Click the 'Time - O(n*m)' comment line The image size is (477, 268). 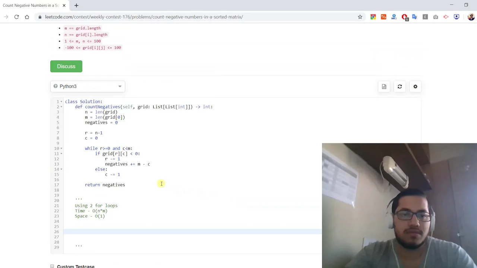click(x=91, y=211)
